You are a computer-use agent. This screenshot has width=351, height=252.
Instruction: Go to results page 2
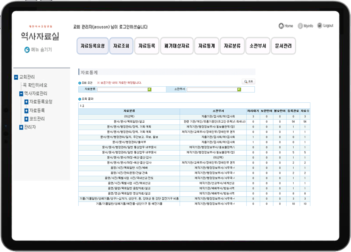(83, 106)
